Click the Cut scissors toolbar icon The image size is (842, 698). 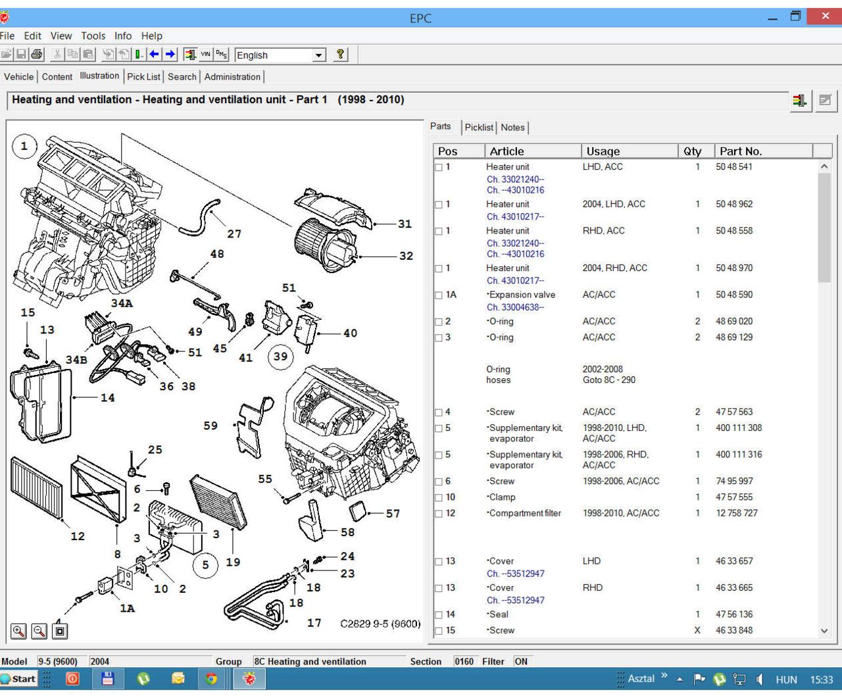(58, 55)
